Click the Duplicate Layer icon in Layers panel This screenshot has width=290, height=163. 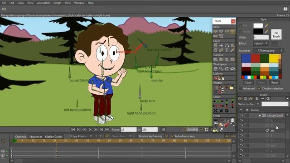click(246, 99)
